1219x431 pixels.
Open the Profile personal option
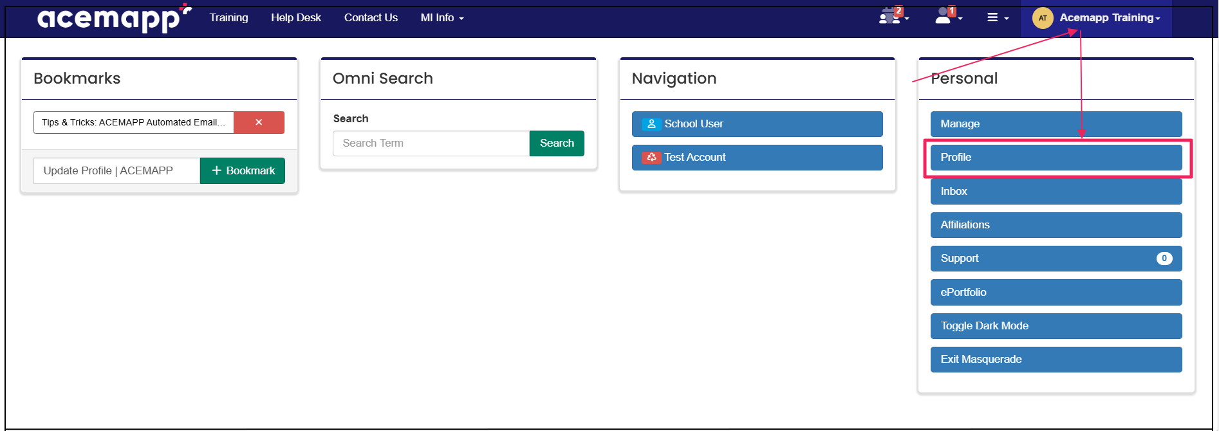[1056, 158]
